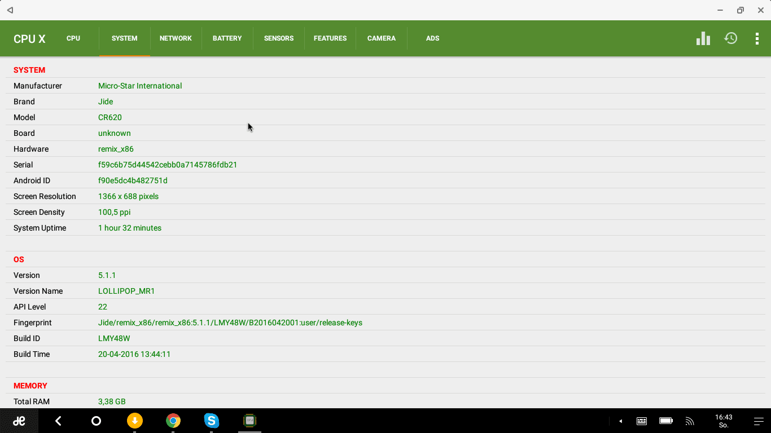Click the Board value unknown
Viewport: 771px width, 433px height.
(x=115, y=133)
